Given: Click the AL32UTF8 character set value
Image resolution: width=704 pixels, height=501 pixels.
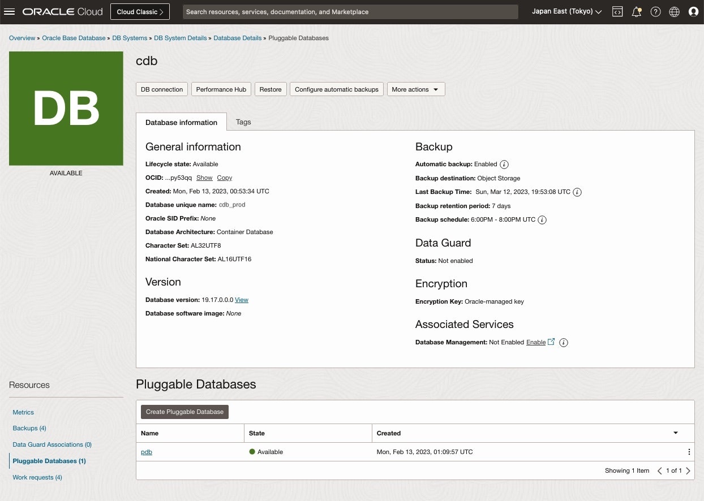Looking at the screenshot, I should click(x=206, y=245).
